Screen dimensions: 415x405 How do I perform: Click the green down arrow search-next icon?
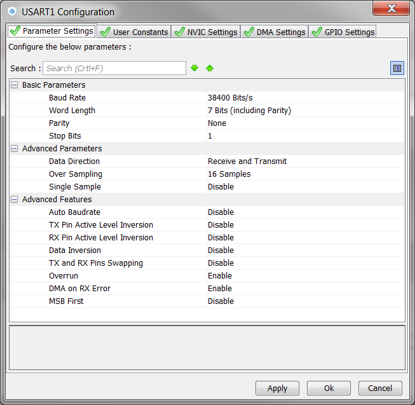pos(194,68)
